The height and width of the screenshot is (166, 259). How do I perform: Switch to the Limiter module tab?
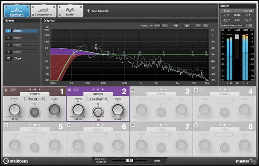[x=70, y=11]
